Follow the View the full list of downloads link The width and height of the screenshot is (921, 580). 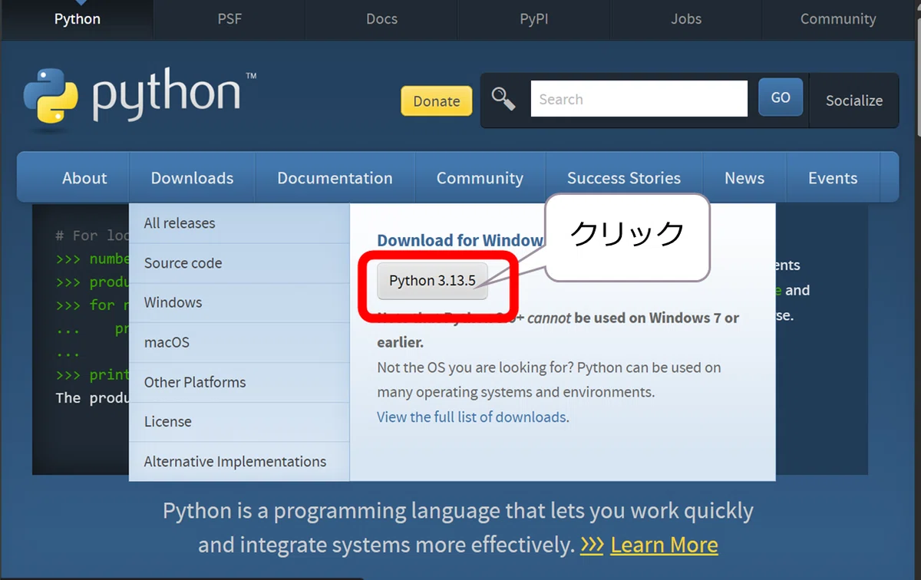(x=472, y=417)
